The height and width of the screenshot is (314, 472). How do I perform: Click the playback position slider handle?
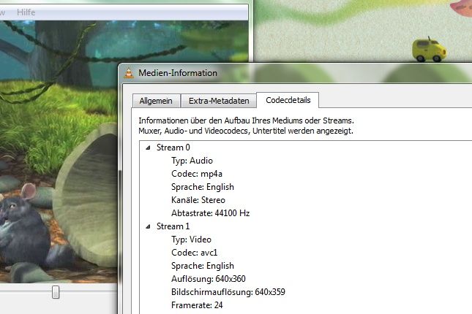[55, 292]
